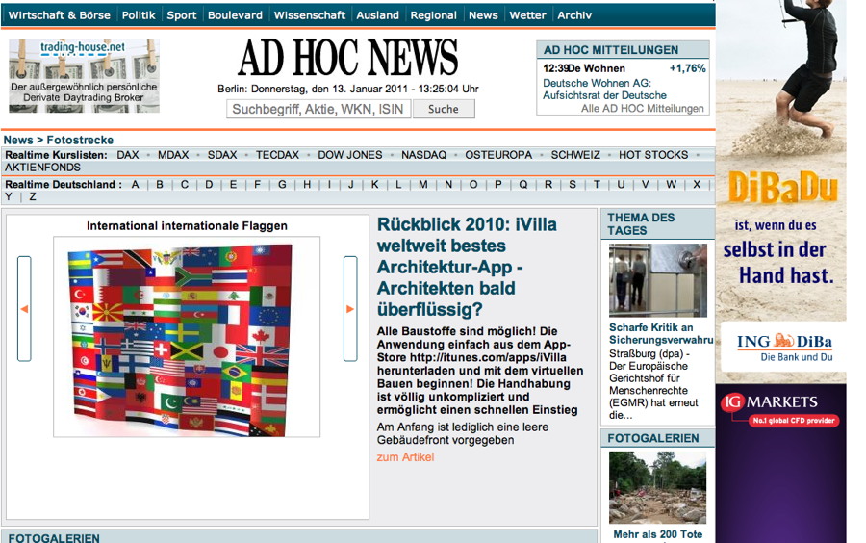866x543 pixels.
Task: Show previous photo with left orange arrow
Action: pos(24,309)
